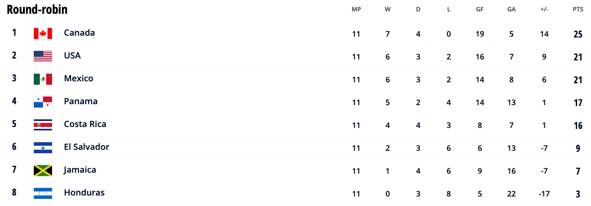
Task: Click the Costa Rica flag icon
Action: tap(43, 125)
